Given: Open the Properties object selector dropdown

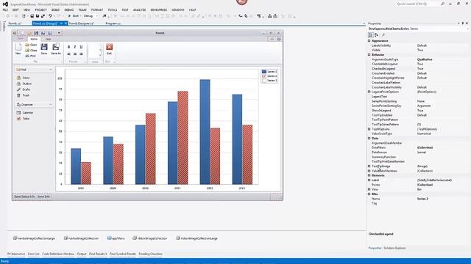Looking at the screenshot, I should click(x=468, y=29).
